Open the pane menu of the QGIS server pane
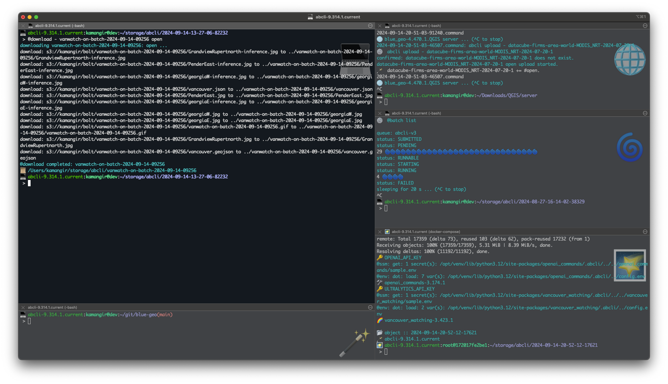 [645, 25]
